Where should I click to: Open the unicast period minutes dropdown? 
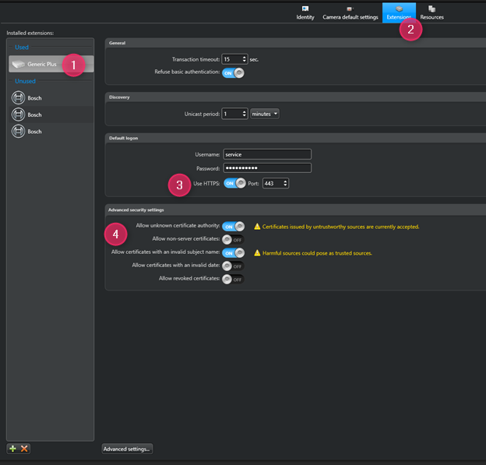pos(265,114)
